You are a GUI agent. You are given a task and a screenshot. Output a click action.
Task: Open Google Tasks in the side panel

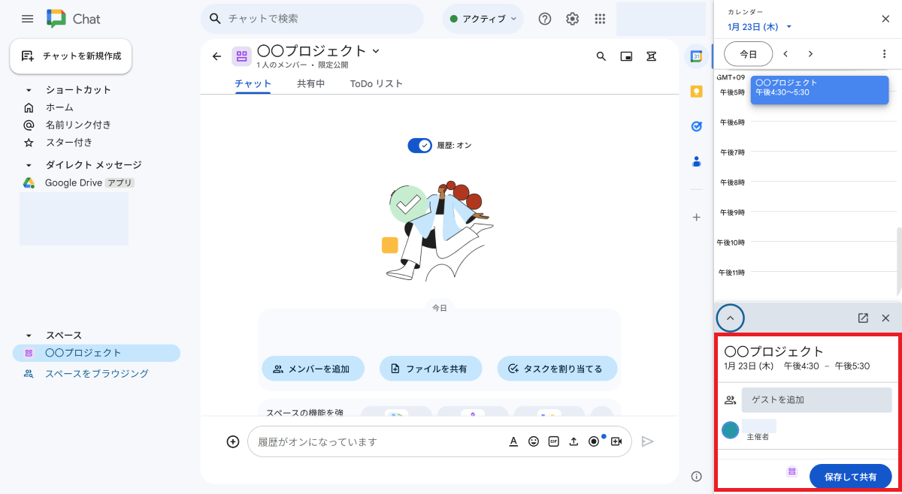(696, 126)
